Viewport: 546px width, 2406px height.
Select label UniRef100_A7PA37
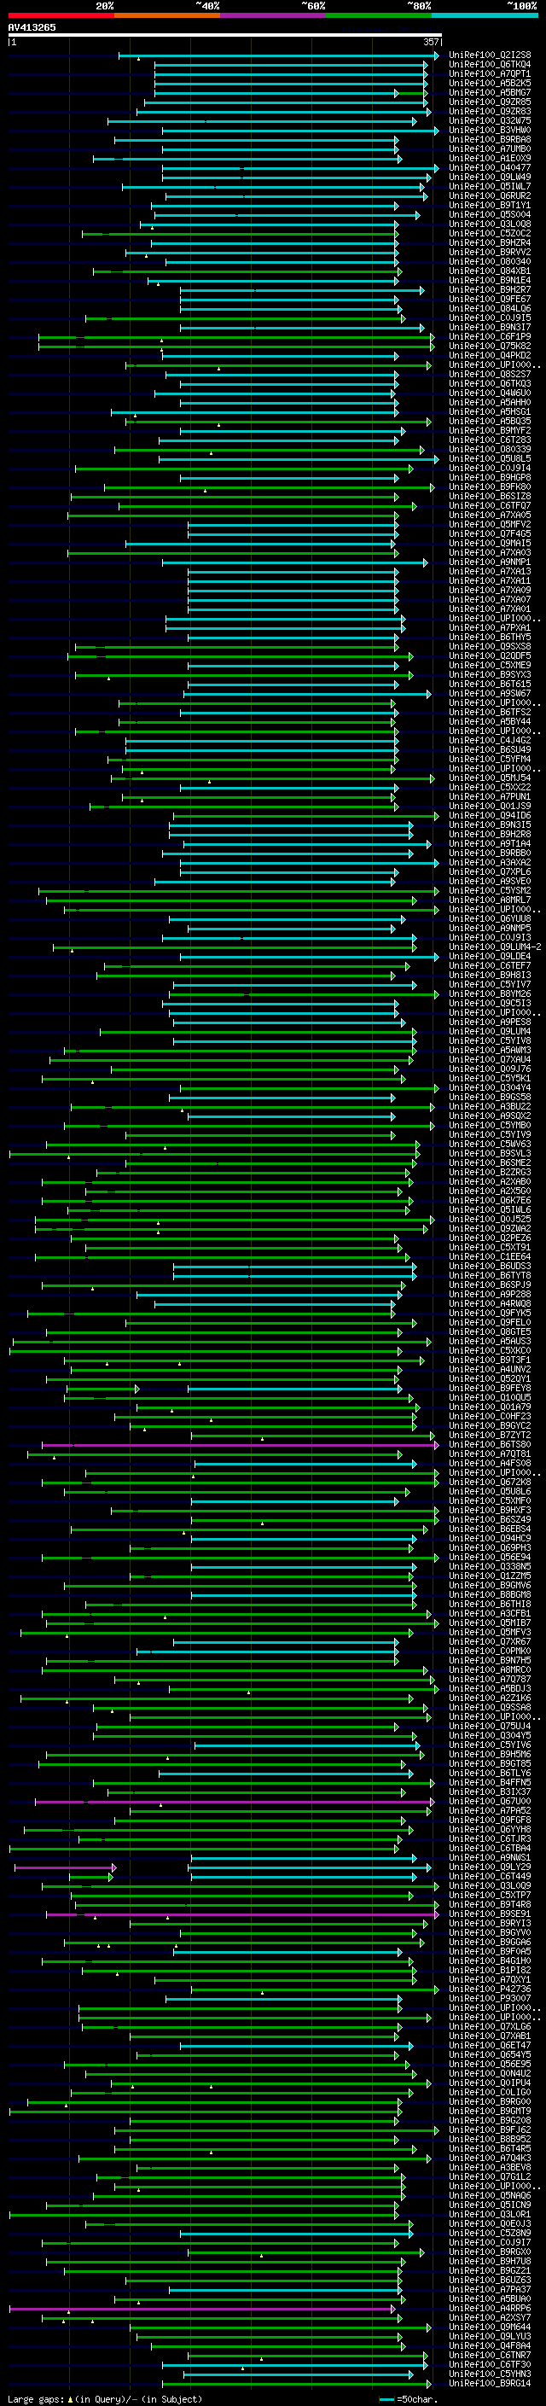490,2290
